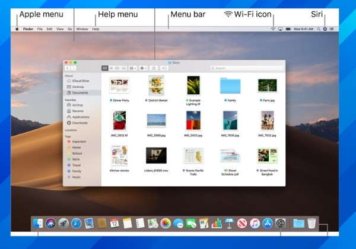Switch Finder to column view
This screenshot has width=356, height=249.
[117, 68]
